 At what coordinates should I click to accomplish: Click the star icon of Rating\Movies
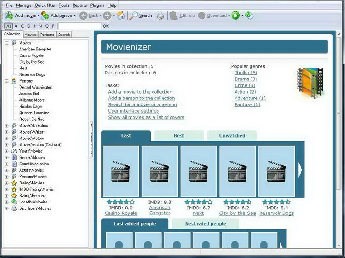14,183
